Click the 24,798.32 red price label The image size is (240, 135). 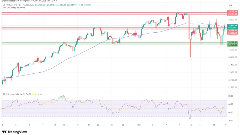coord(233,31)
